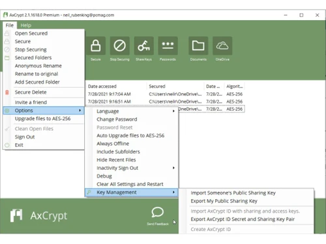Open the Passwords toolbar icon
326x244 pixels.
click(x=168, y=46)
